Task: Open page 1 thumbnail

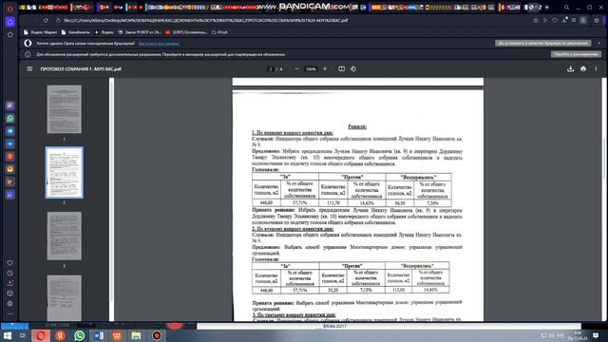Action: click(65, 109)
